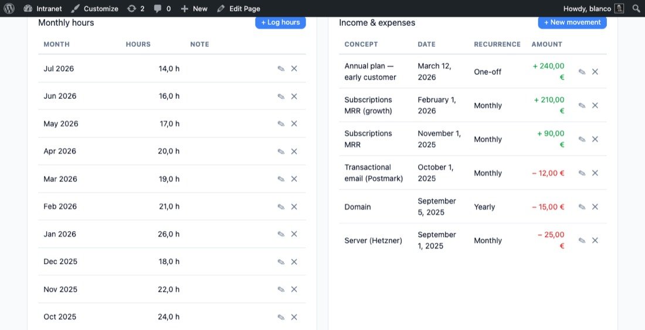
Task: Click the One-off recurrence cell
Action: (x=487, y=72)
